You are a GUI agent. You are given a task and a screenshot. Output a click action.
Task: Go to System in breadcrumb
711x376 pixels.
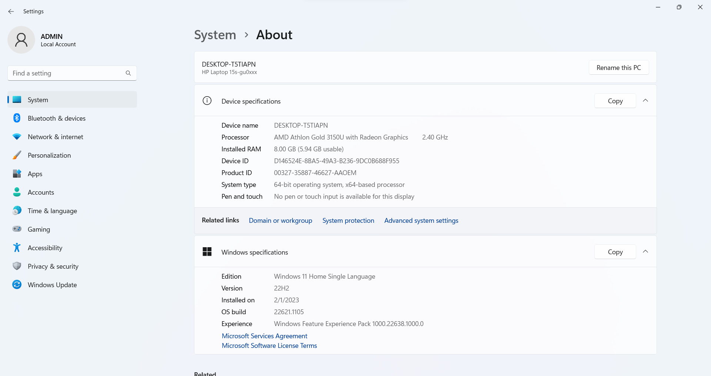point(215,35)
